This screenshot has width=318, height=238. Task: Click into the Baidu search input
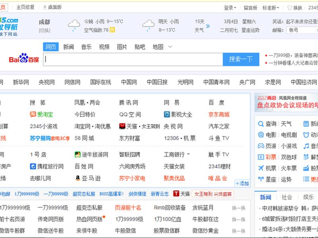pyautogui.click(x=133, y=59)
